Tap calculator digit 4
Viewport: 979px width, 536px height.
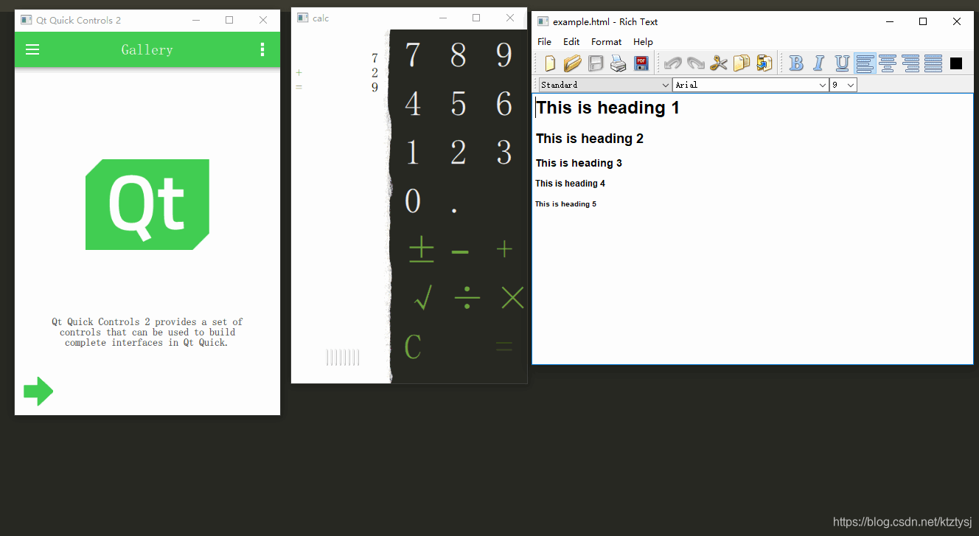pos(413,104)
